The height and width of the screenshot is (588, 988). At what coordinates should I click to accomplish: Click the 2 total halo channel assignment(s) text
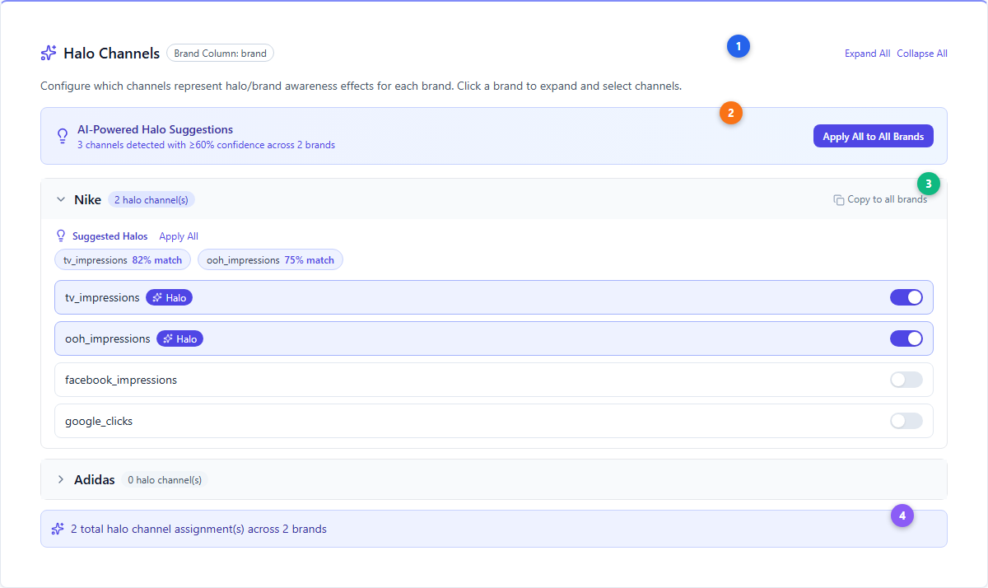(198, 529)
